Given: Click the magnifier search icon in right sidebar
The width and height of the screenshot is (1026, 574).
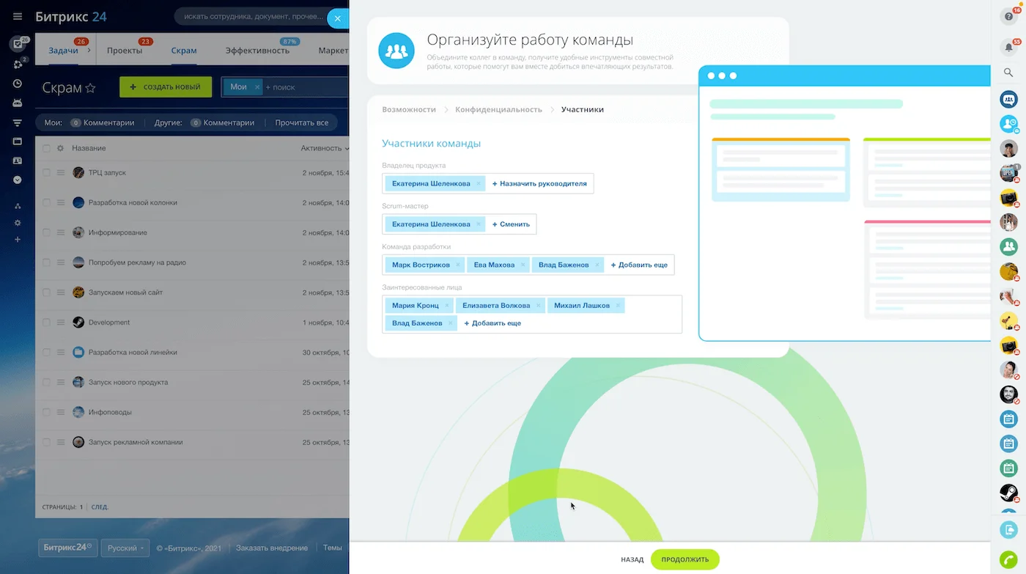Looking at the screenshot, I should point(1008,73).
